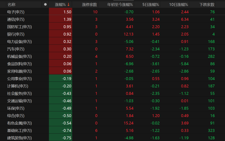225x141 pixels.
Task: Select the 银行(申万) sector name
Action: [x=16, y=34]
